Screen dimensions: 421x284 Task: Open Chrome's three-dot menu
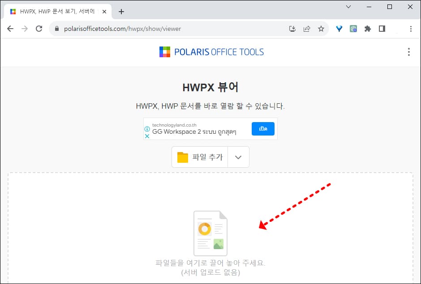point(411,28)
